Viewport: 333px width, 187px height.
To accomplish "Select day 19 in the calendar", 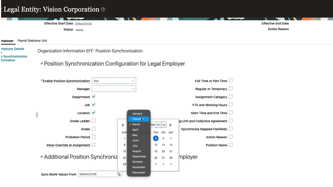I will click(x=156, y=151).
